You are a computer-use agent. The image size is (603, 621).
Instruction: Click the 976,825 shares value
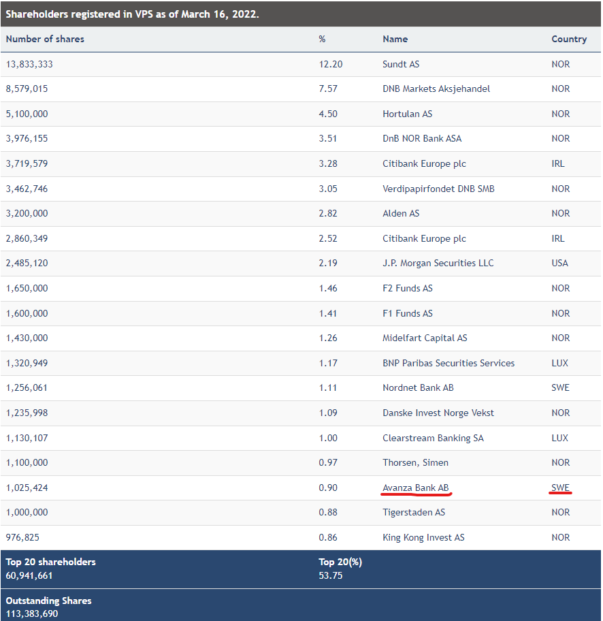22,537
